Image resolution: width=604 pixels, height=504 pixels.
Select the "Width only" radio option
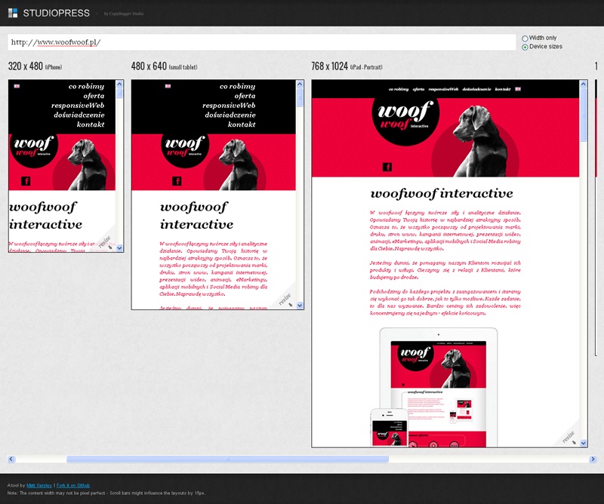tap(525, 38)
